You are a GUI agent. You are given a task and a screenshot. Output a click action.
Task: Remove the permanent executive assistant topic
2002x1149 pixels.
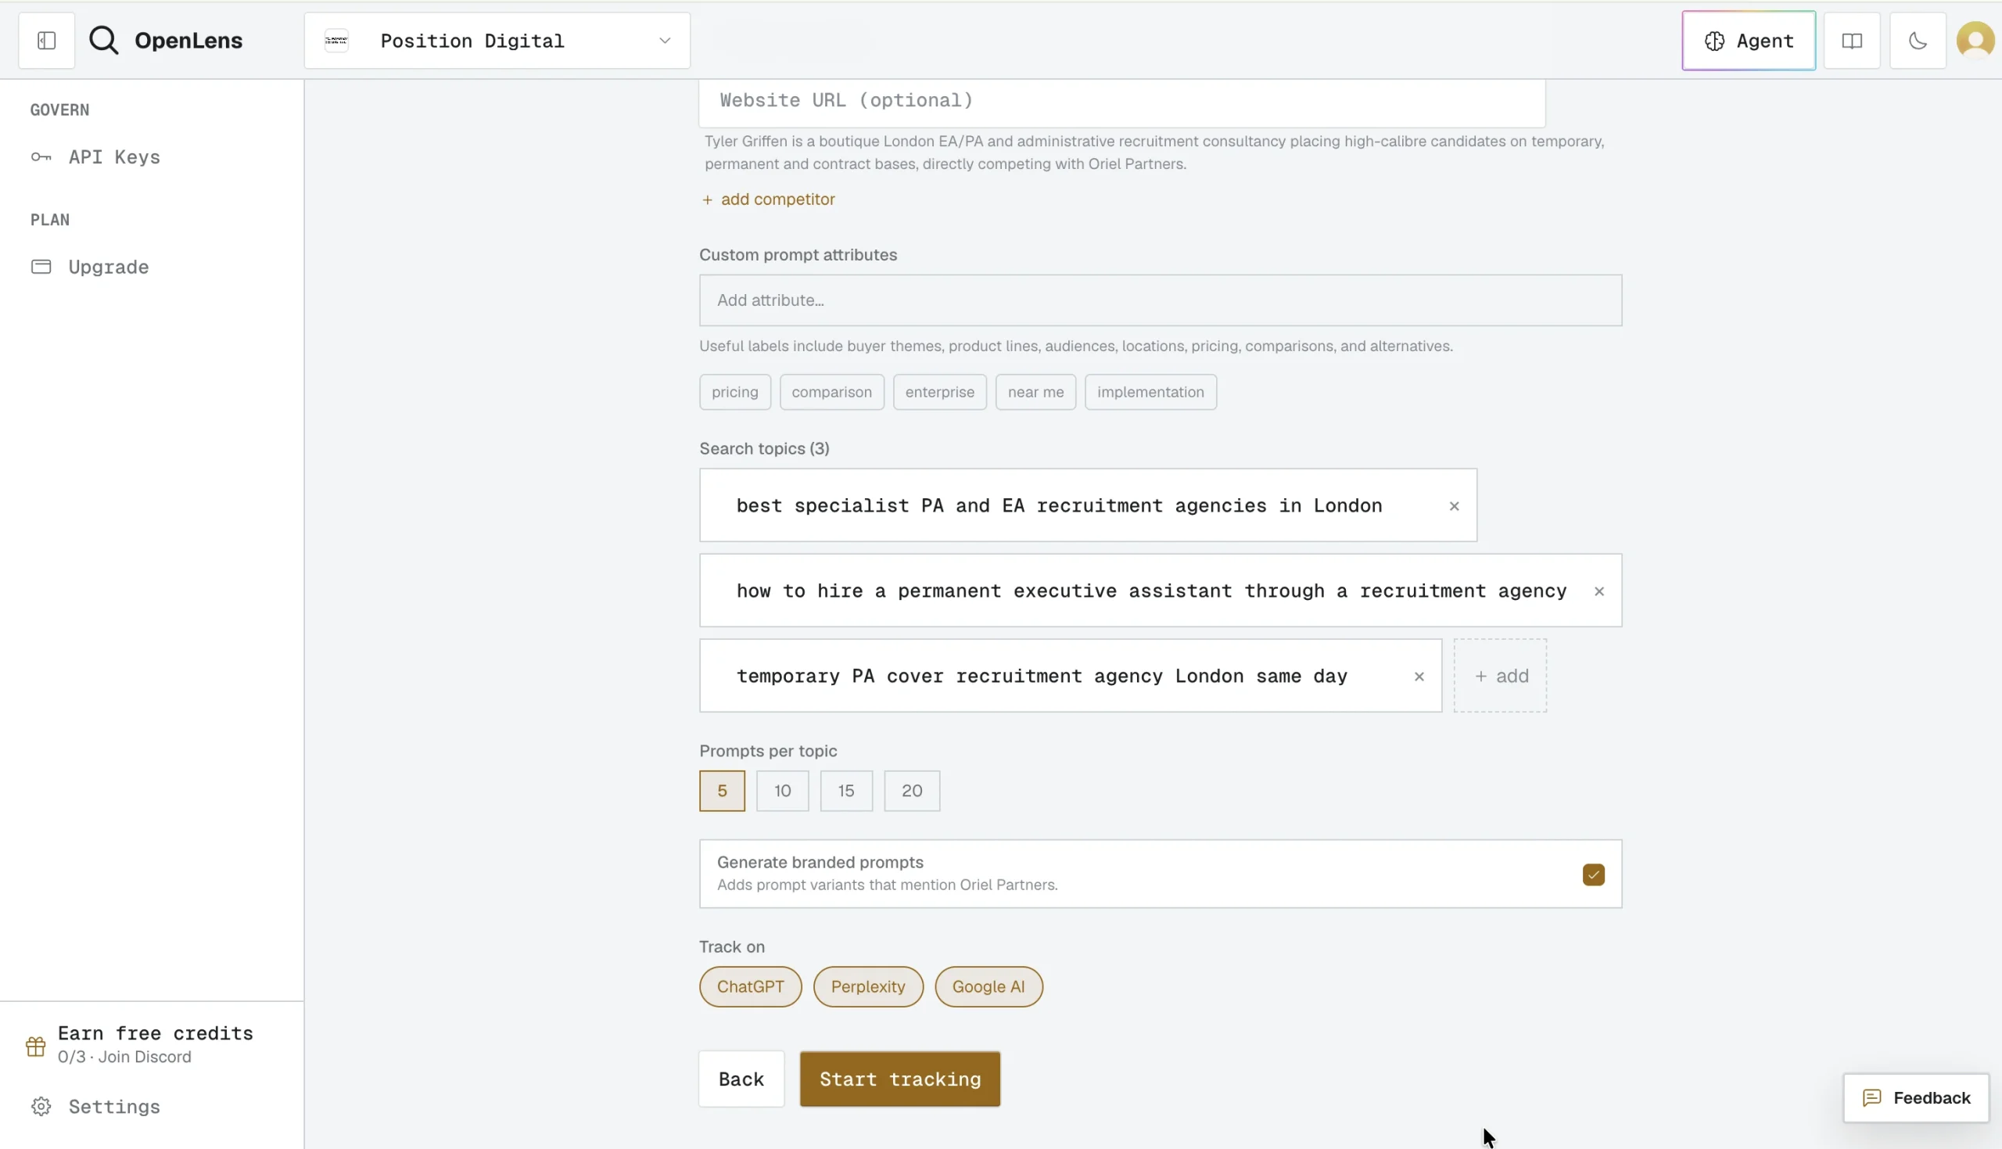[1598, 591]
